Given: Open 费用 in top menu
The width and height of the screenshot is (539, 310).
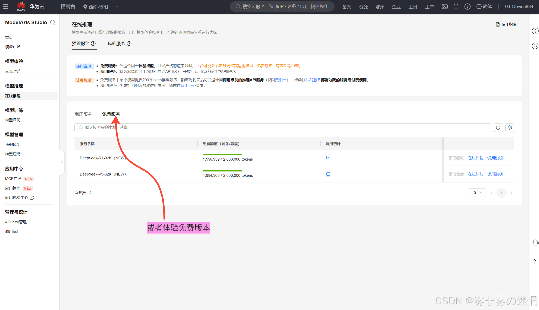Looking at the screenshot, I should point(380,7).
